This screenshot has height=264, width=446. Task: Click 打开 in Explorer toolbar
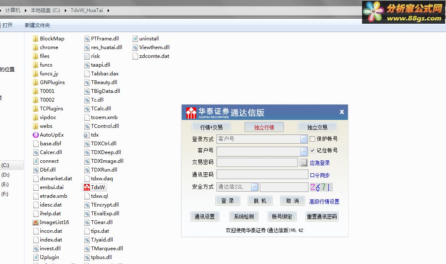click(7, 25)
